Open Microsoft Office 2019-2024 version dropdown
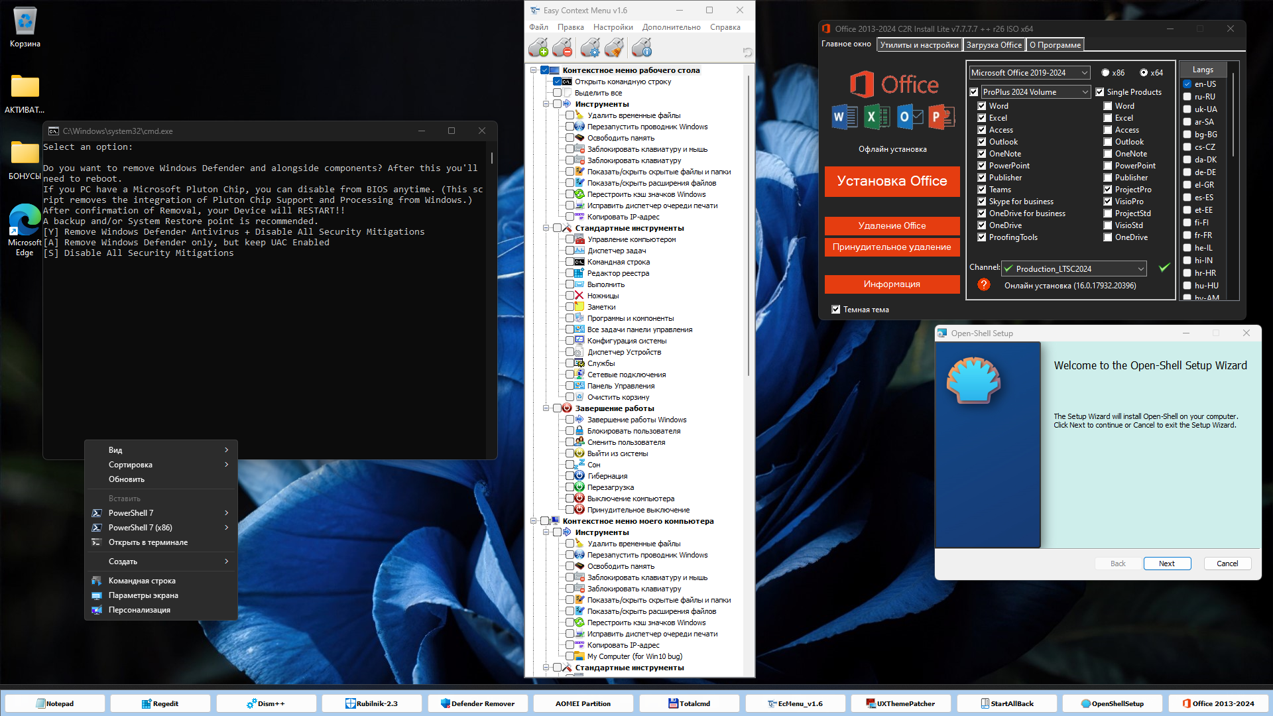The height and width of the screenshot is (716, 1273). click(x=1030, y=73)
